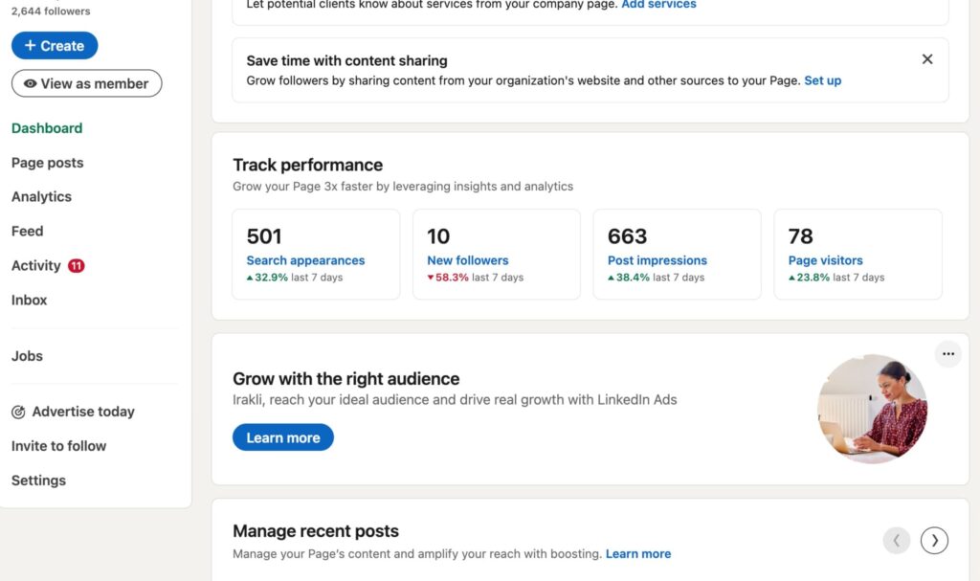Click the 58.3% decrease indicator
This screenshot has height=581, width=980.
click(x=448, y=277)
